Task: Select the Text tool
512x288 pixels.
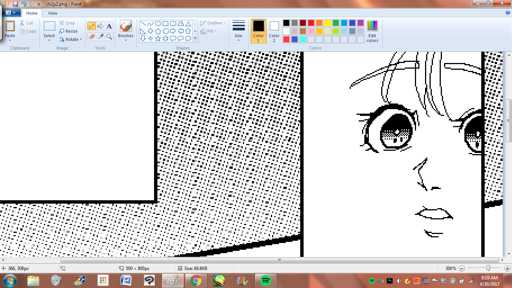Action: tap(109, 26)
